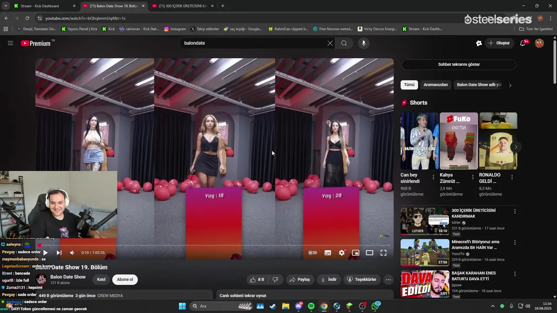Mute the video volume
Viewport: 557px width, 313px height.
(72, 253)
